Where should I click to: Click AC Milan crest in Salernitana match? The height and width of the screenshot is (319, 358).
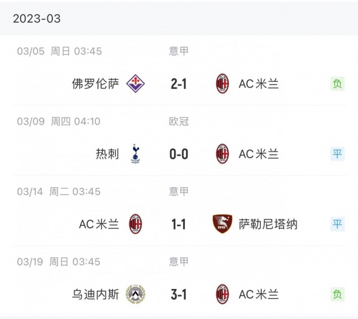tap(136, 224)
